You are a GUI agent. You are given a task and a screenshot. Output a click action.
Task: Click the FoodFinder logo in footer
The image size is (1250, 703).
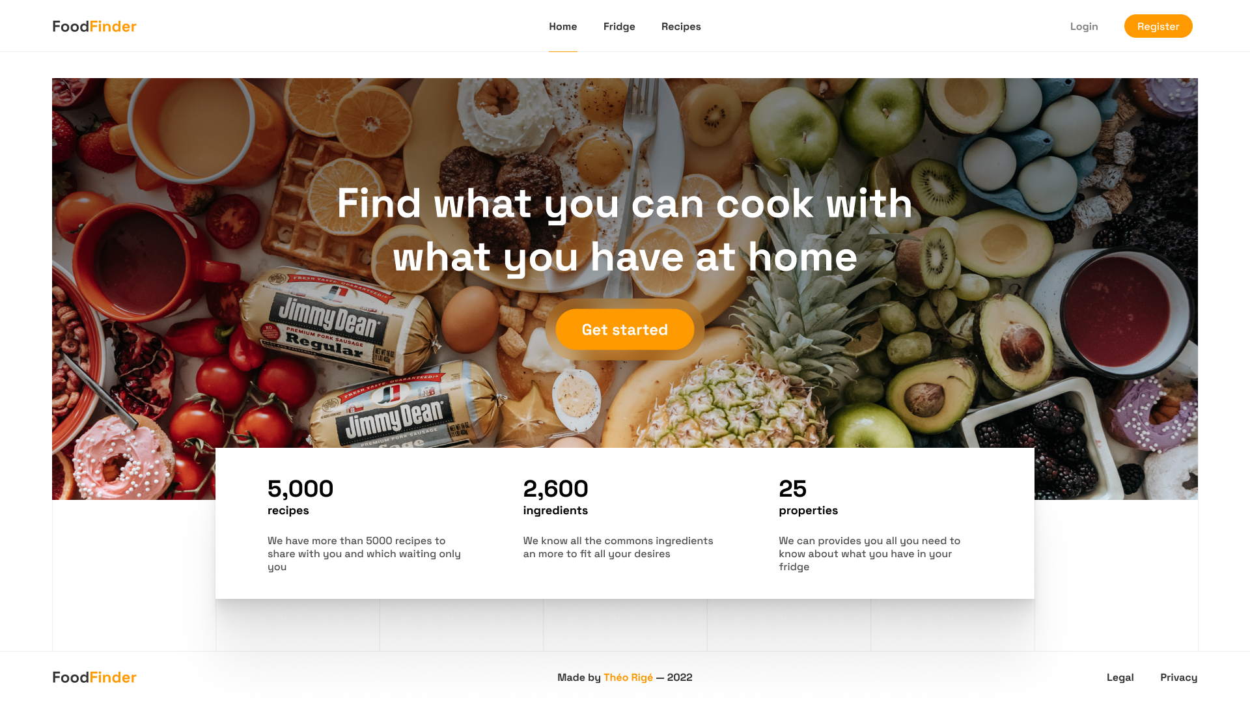tap(94, 677)
